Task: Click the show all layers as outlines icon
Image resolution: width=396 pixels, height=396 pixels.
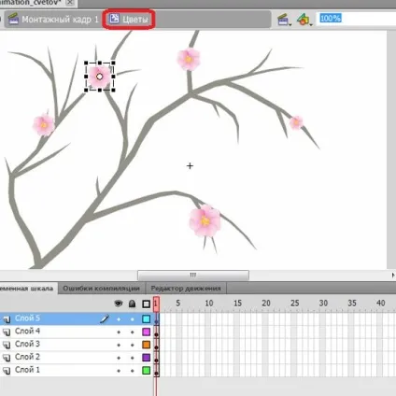Action: tap(146, 304)
